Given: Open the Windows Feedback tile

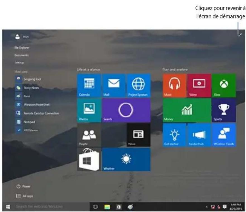Looking at the screenshot, I should tap(224, 135).
